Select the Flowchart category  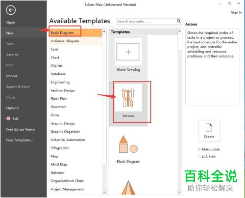tap(58, 107)
